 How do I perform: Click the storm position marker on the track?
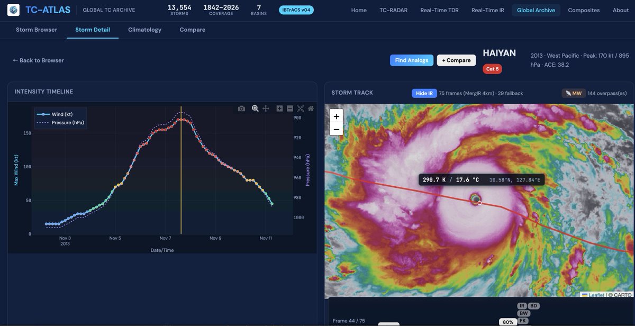point(479,203)
